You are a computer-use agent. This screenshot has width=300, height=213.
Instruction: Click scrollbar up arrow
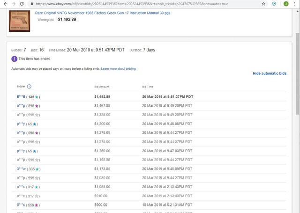(x=298, y=11)
